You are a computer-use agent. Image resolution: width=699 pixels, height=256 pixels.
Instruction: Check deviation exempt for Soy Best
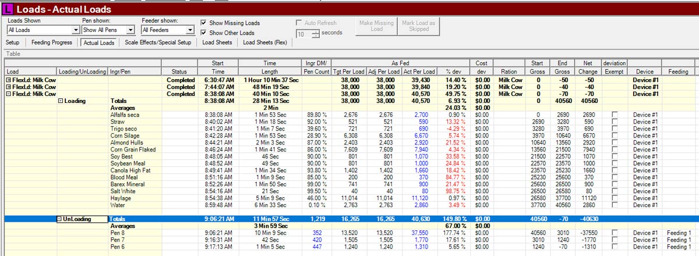coord(614,157)
